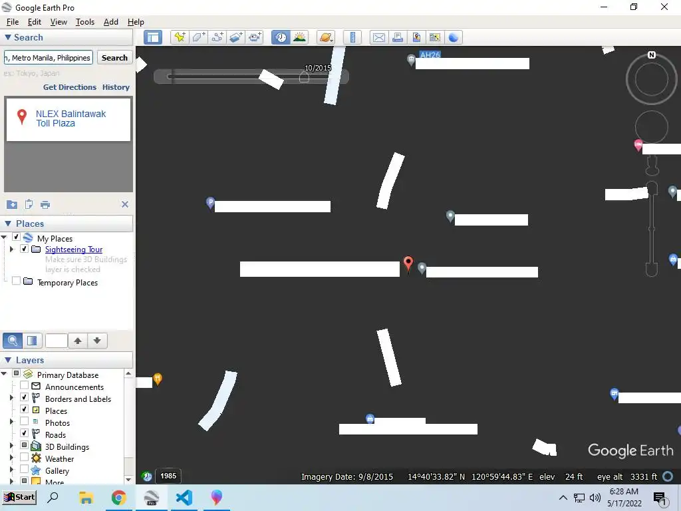Screen dimensions: 681x511
Task: Move selected place up arrow
Action: pyautogui.click(x=78, y=341)
